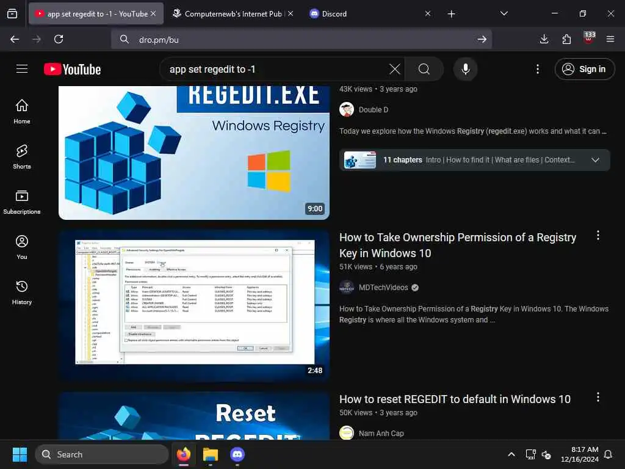Open File Explorer from the taskbar

pos(211,454)
